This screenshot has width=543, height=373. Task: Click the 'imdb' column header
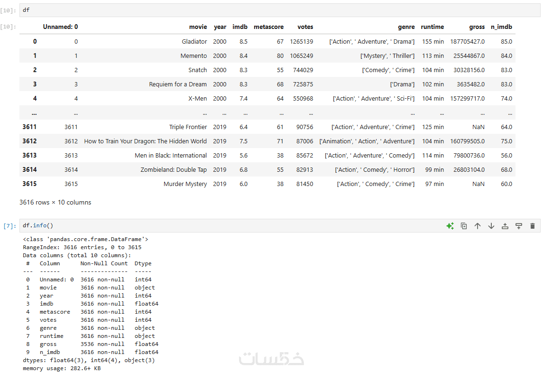pyautogui.click(x=240, y=27)
